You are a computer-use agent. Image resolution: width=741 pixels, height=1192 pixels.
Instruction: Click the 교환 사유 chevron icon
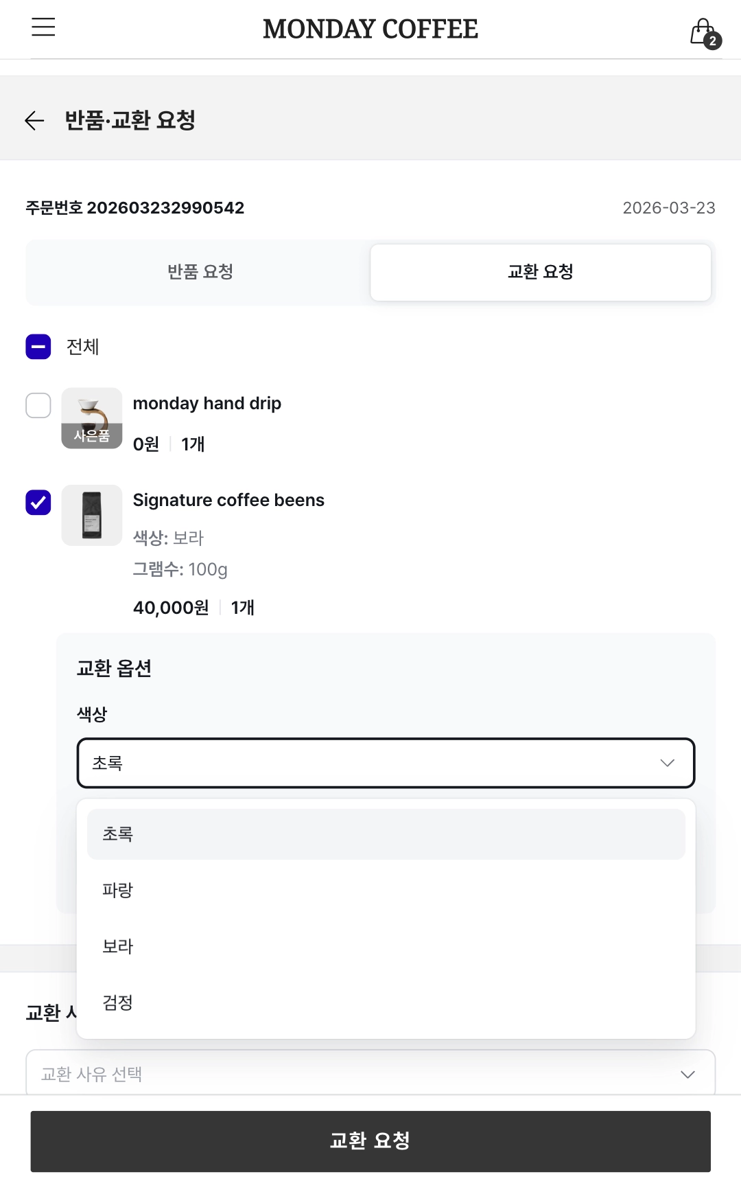tap(687, 1075)
